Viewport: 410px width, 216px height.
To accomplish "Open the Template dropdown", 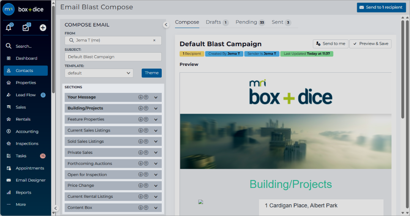I will (99, 73).
